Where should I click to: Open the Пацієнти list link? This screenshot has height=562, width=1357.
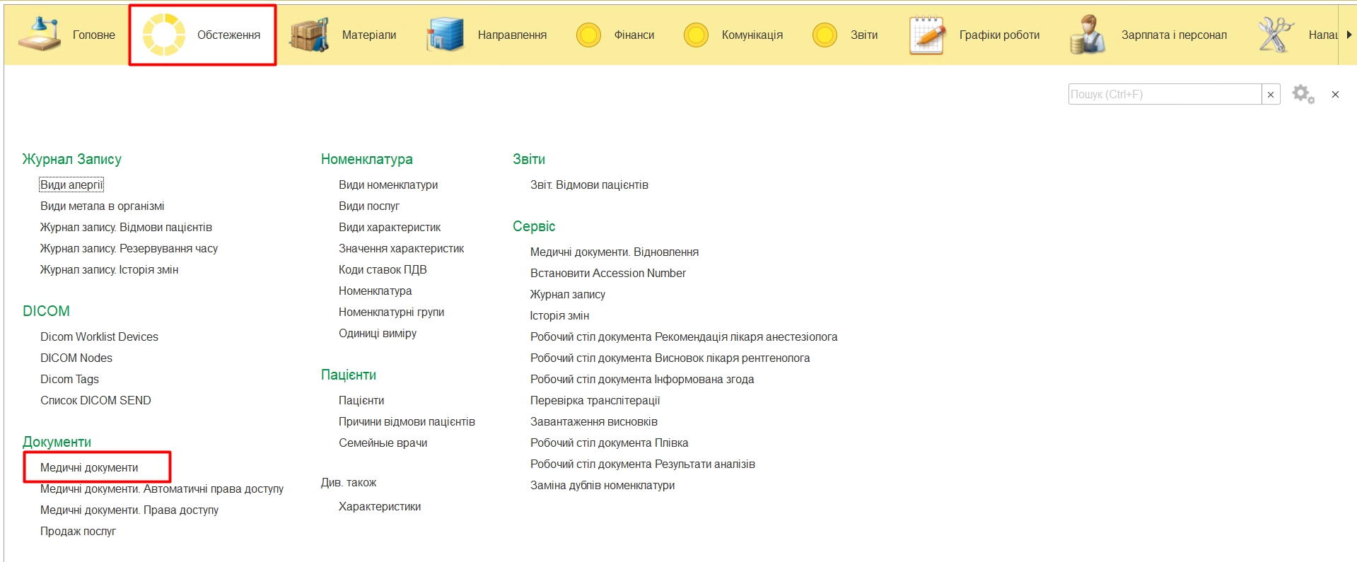tap(361, 400)
